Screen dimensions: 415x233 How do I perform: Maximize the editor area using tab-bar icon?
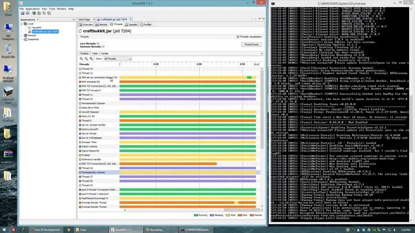263,19
